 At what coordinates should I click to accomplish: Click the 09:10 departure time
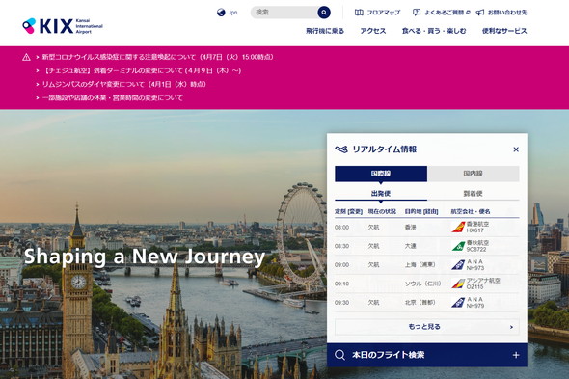[341, 284]
